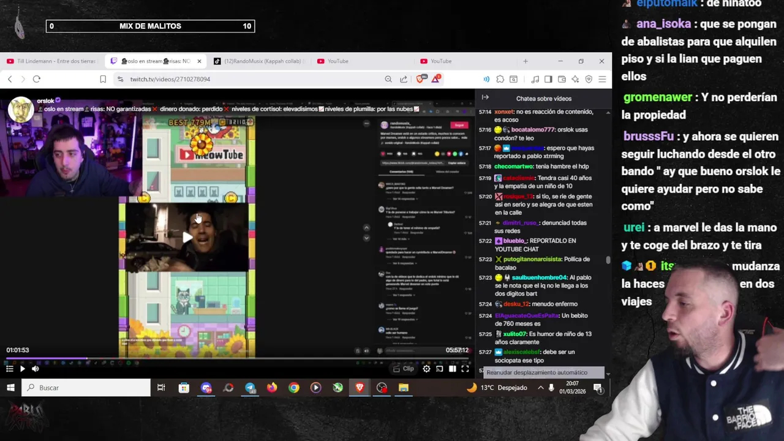Open Telegram from the taskbar
This screenshot has width=784, height=441.
tap(250, 388)
